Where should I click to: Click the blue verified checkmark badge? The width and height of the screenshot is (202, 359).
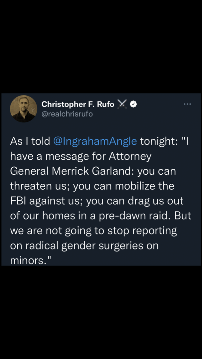[133, 104]
